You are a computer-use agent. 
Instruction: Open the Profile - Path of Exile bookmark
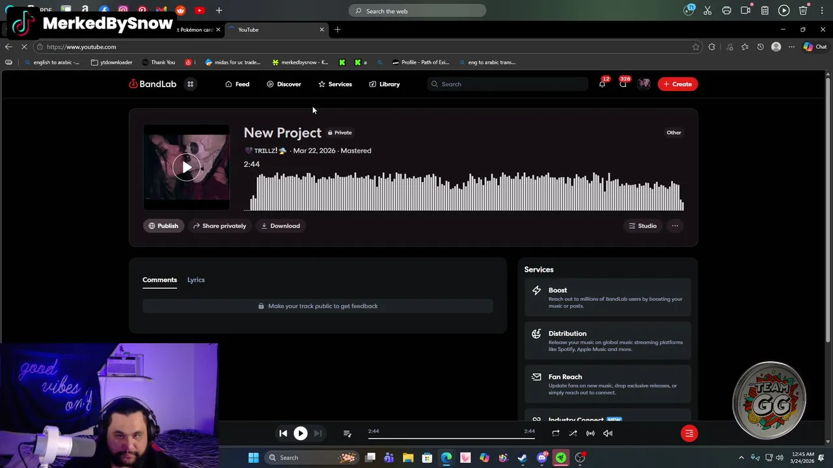pos(420,62)
